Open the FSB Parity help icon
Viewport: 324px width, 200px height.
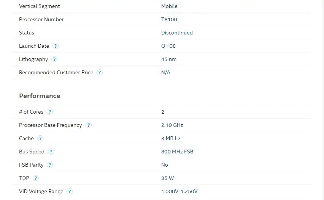[x=50, y=165]
